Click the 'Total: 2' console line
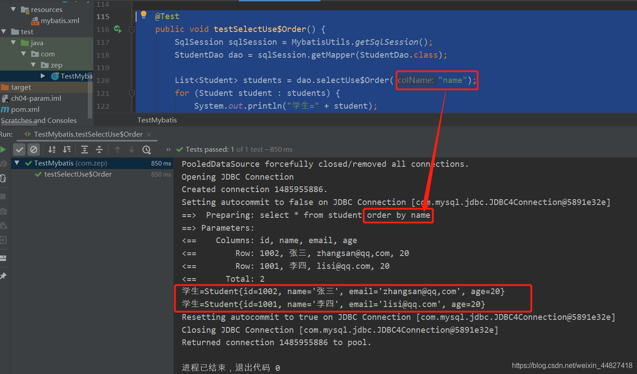 pyautogui.click(x=223, y=279)
